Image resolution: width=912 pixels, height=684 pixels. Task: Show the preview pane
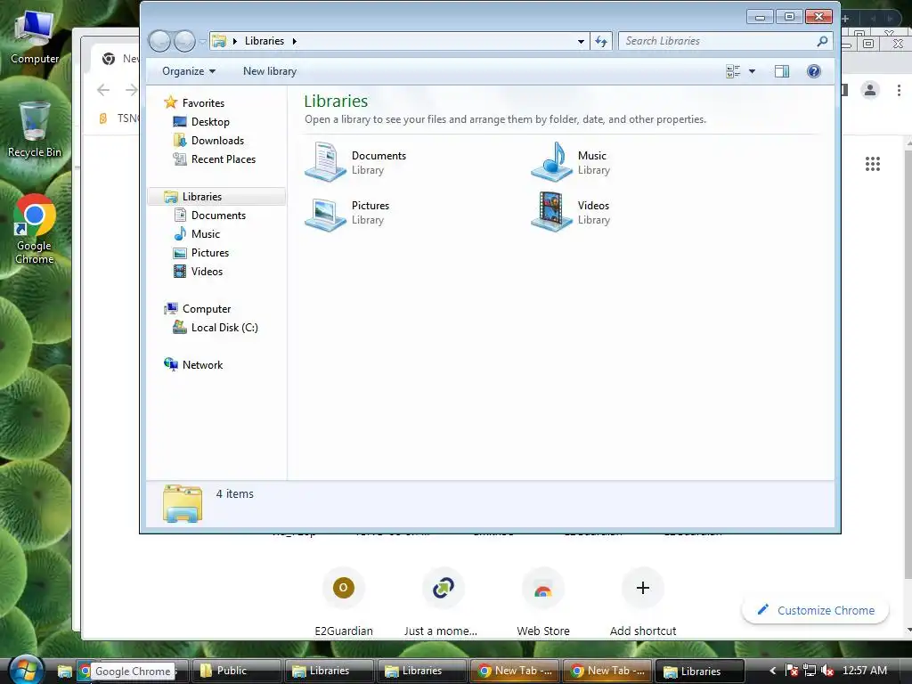(782, 71)
